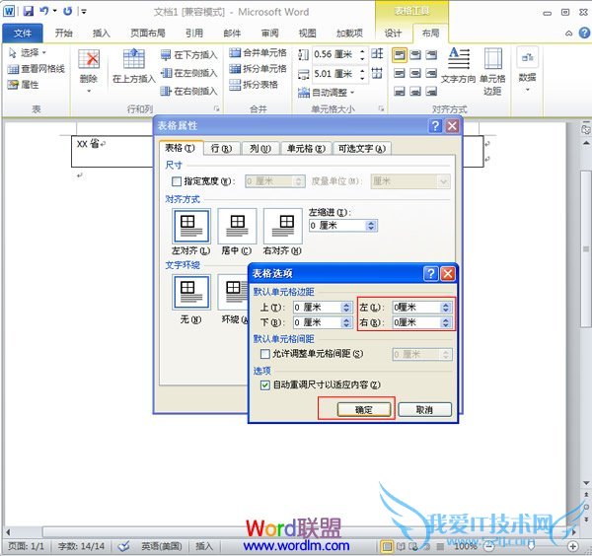Viewport: 592px width, 556px height.
Task: Click Left Indent (左缩进) spinner arrows
Action: [371, 226]
